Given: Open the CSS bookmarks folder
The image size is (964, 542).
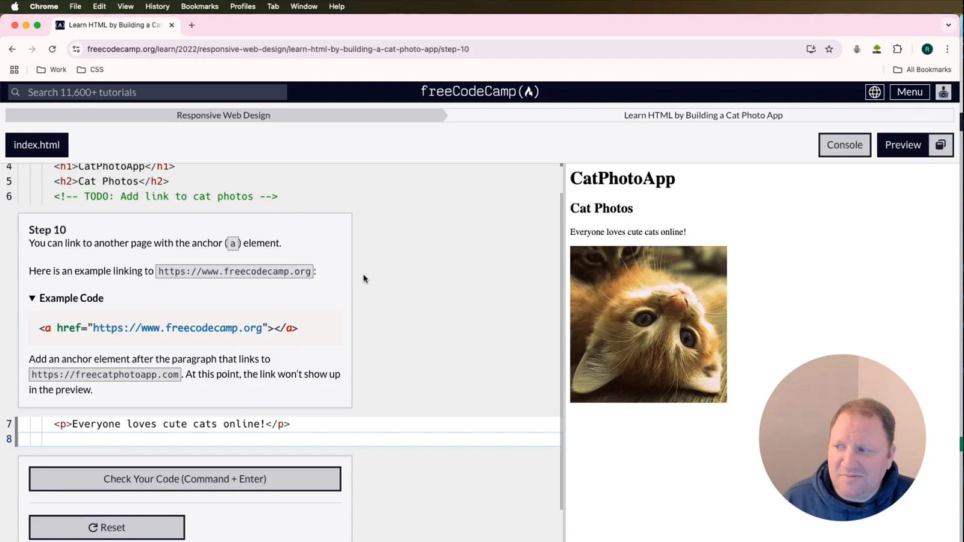Looking at the screenshot, I should (x=90, y=70).
